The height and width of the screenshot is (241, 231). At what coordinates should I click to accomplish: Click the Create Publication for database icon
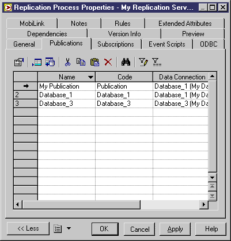[x=50, y=62]
